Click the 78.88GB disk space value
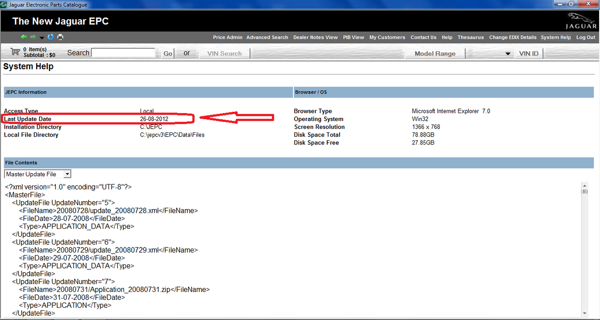600x320 pixels. click(x=423, y=135)
